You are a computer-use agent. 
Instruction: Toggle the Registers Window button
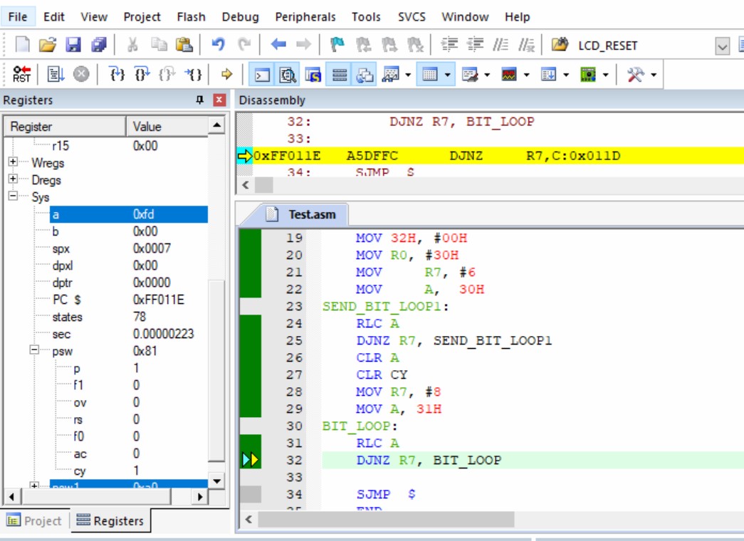[340, 74]
